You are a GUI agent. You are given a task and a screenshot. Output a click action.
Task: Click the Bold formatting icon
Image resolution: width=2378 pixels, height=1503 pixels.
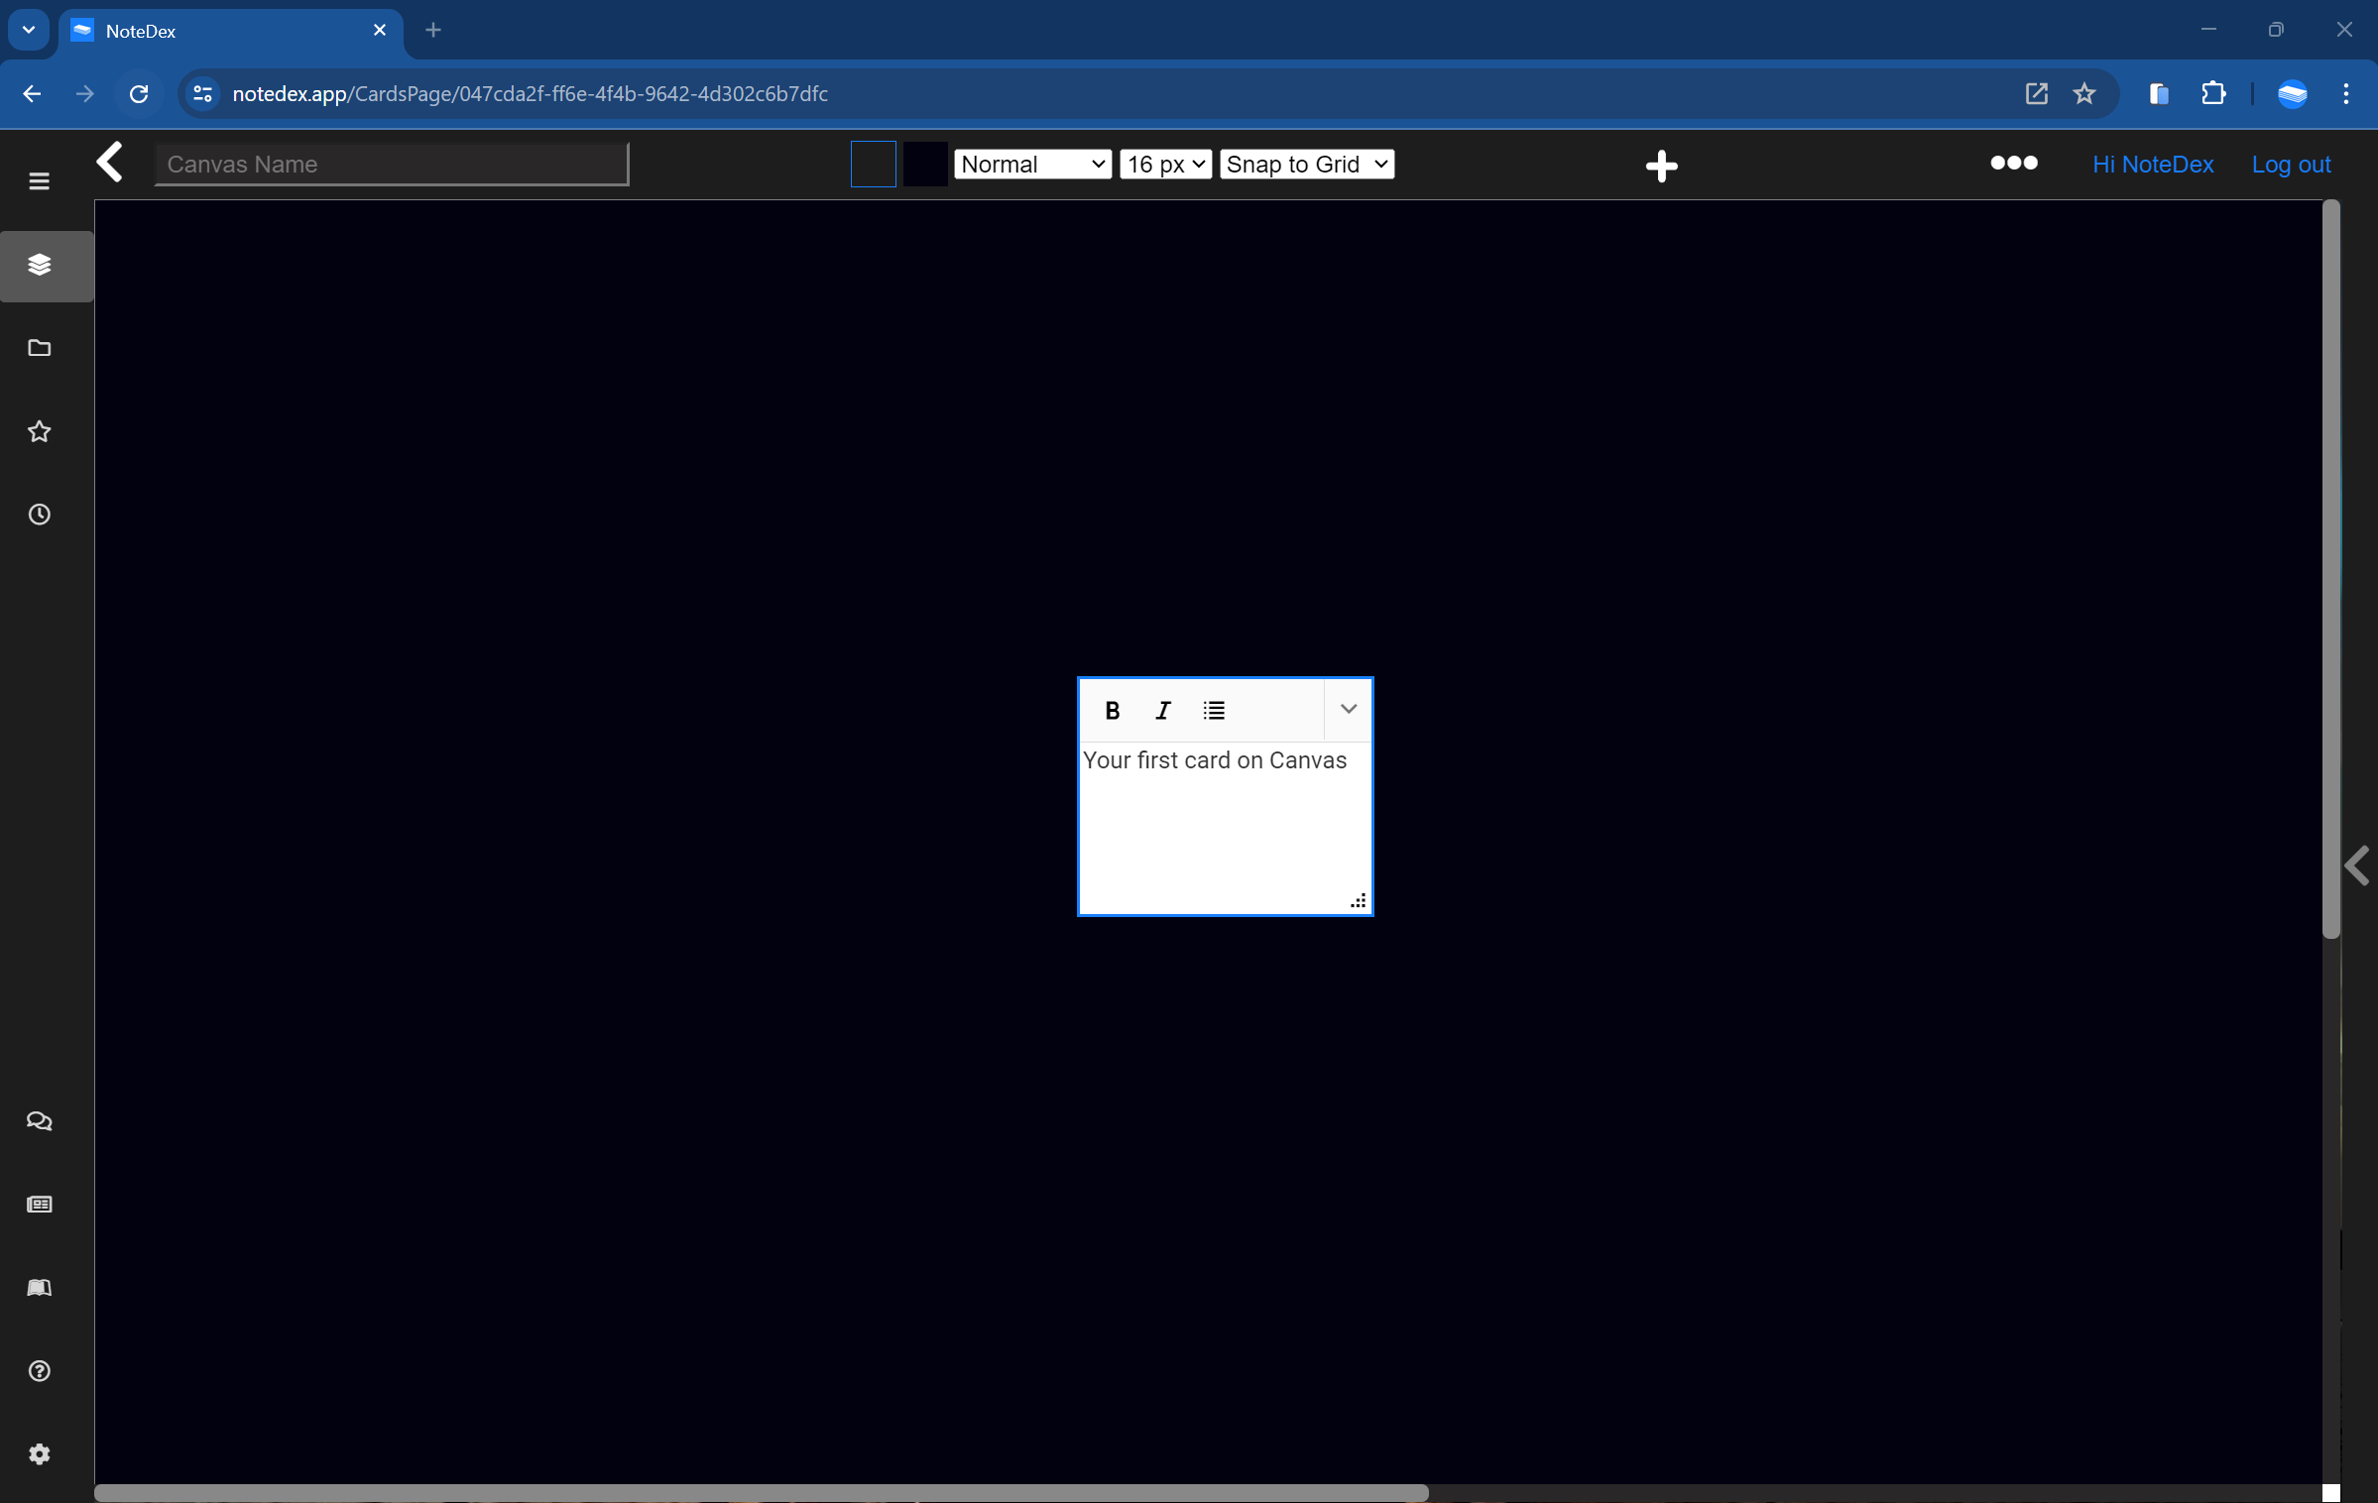coord(1112,708)
